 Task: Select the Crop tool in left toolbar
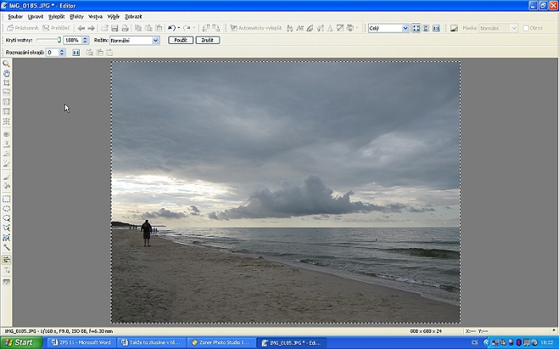[6, 82]
